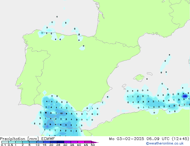Click the "Mo 03-02-2025" date text

[x=126, y=139]
